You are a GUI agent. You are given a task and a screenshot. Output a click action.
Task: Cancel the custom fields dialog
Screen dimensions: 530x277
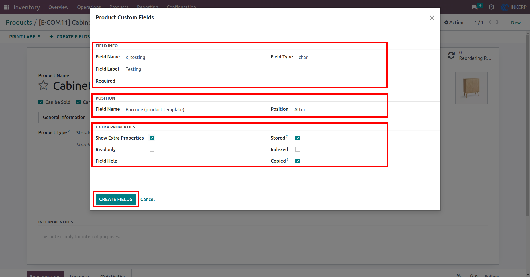pos(148,199)
